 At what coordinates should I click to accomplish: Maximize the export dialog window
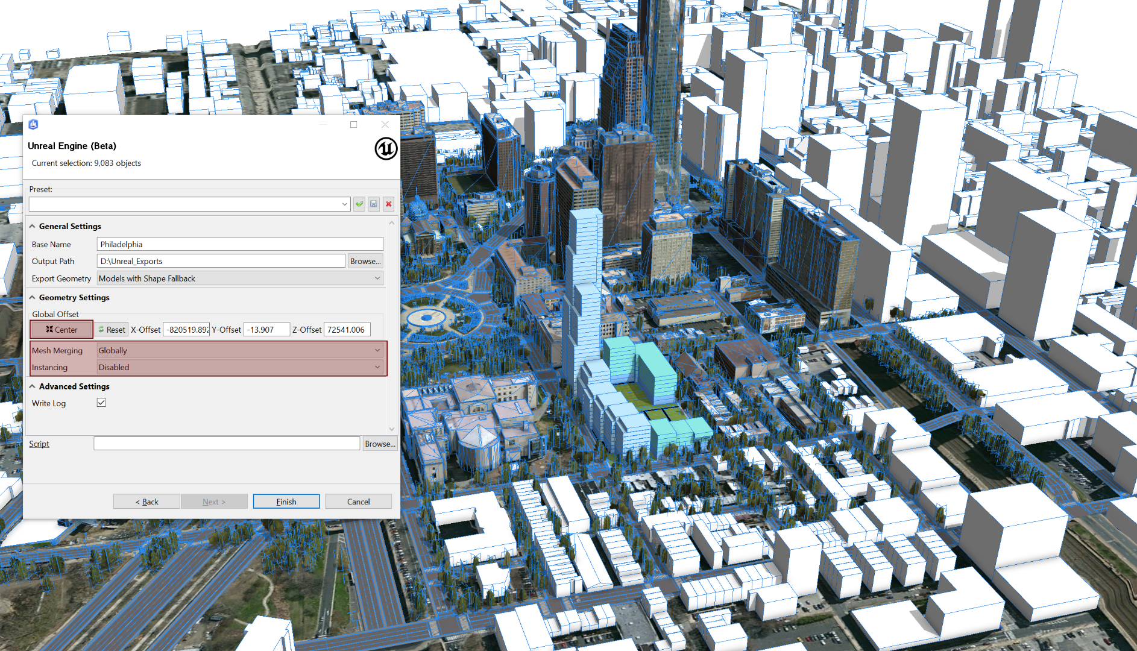[x=354, y=124]
